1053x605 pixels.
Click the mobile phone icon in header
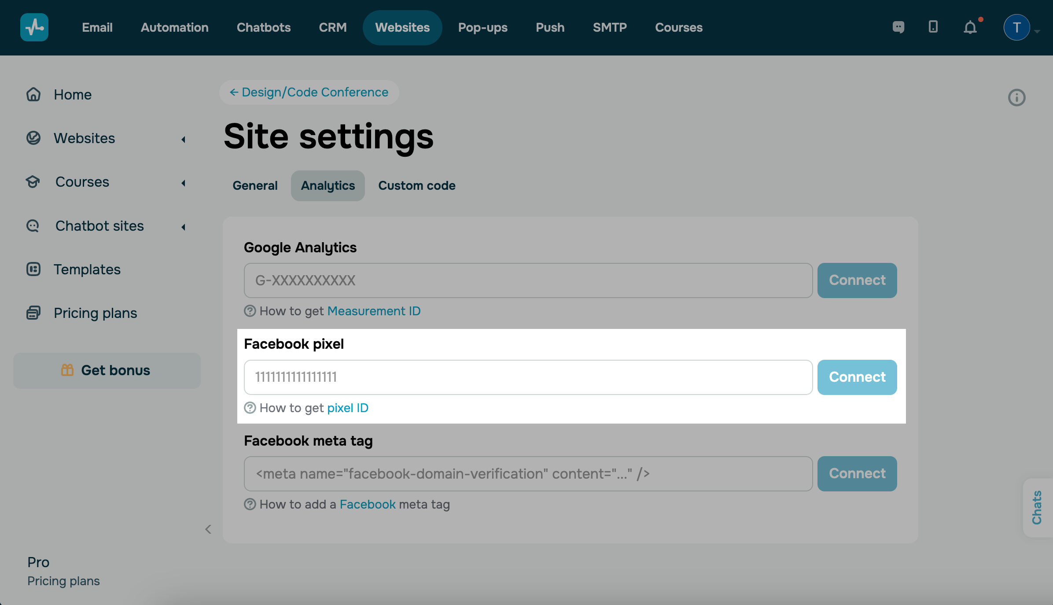tap(933, 27)
